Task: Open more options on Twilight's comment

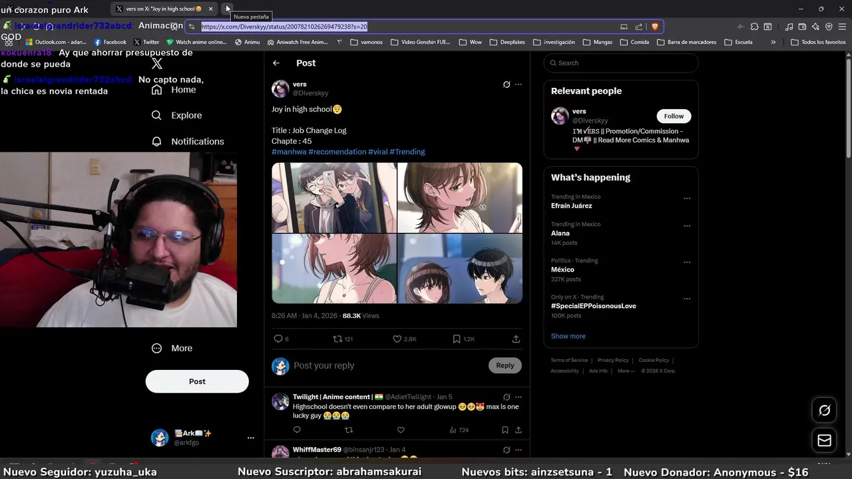Action: coord(519,397)
